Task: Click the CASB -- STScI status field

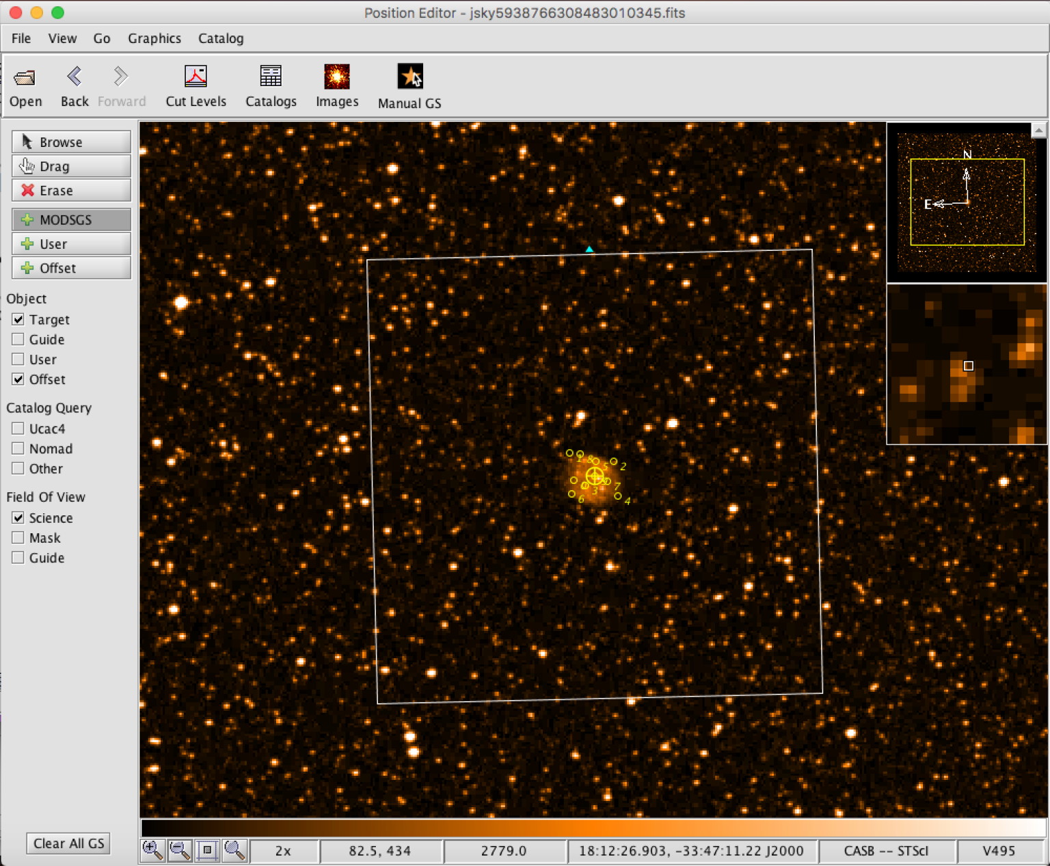Action: point(886,851)
